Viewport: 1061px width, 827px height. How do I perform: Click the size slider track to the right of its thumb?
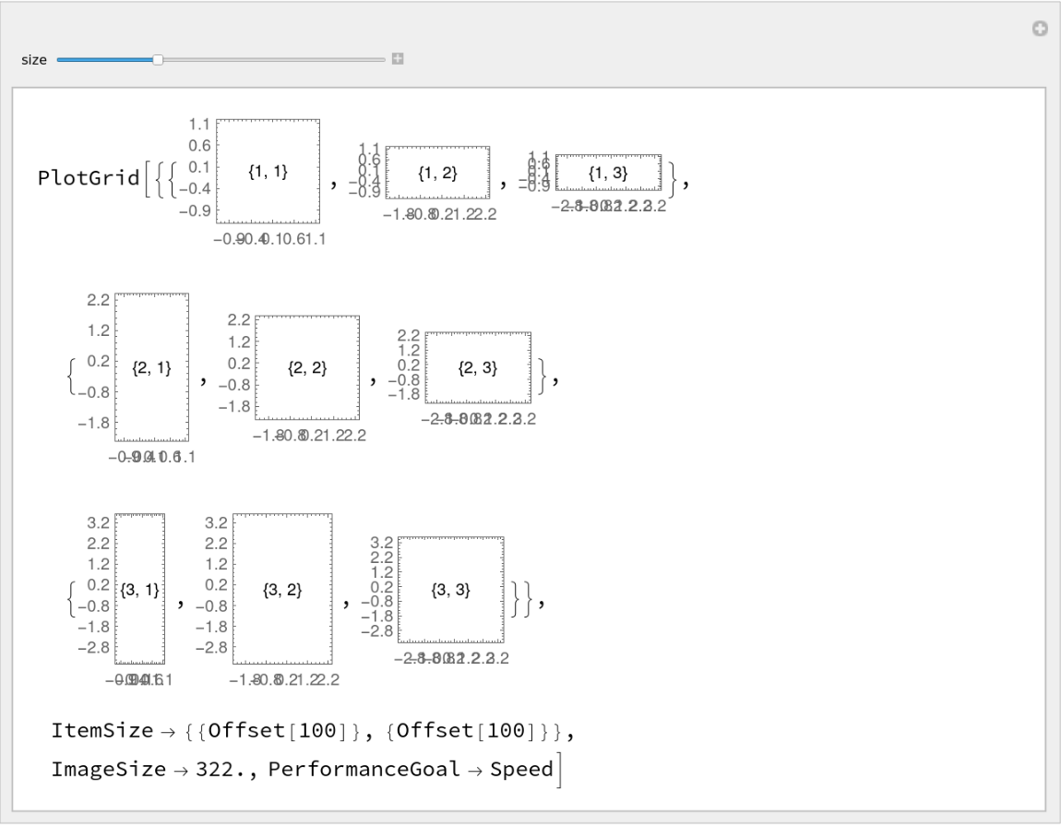[273, 60]
